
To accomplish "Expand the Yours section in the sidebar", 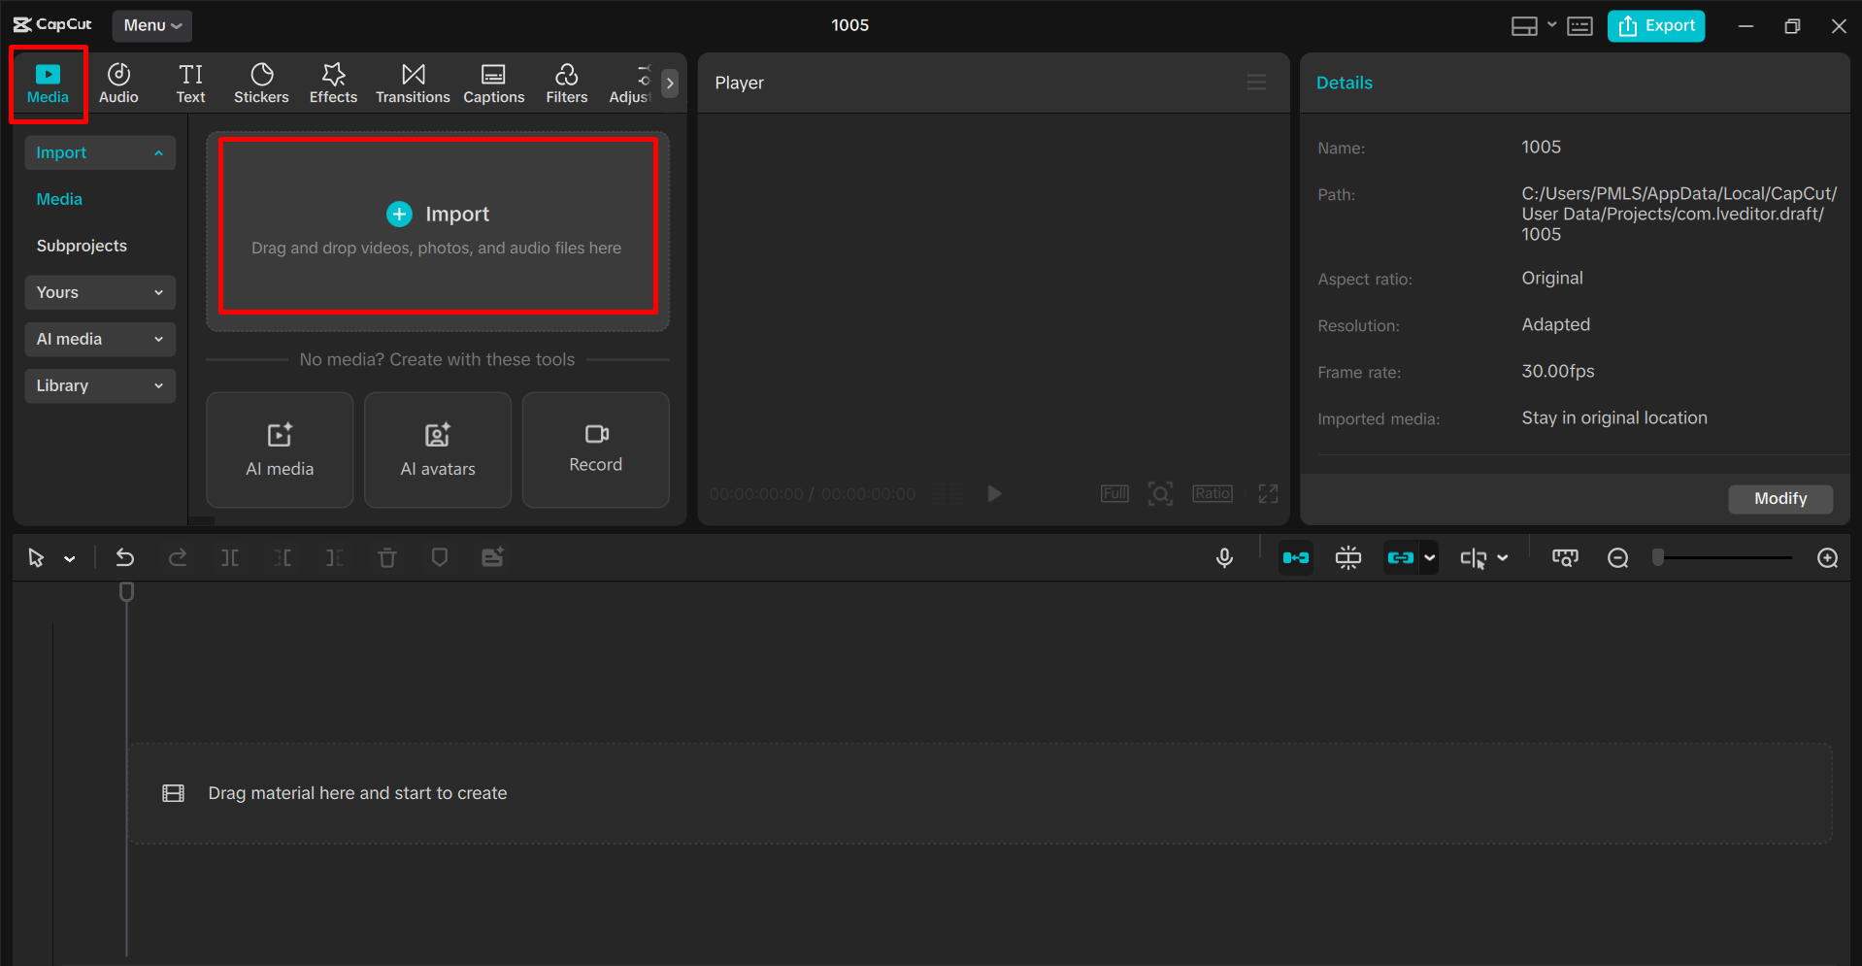I will 99,292.
